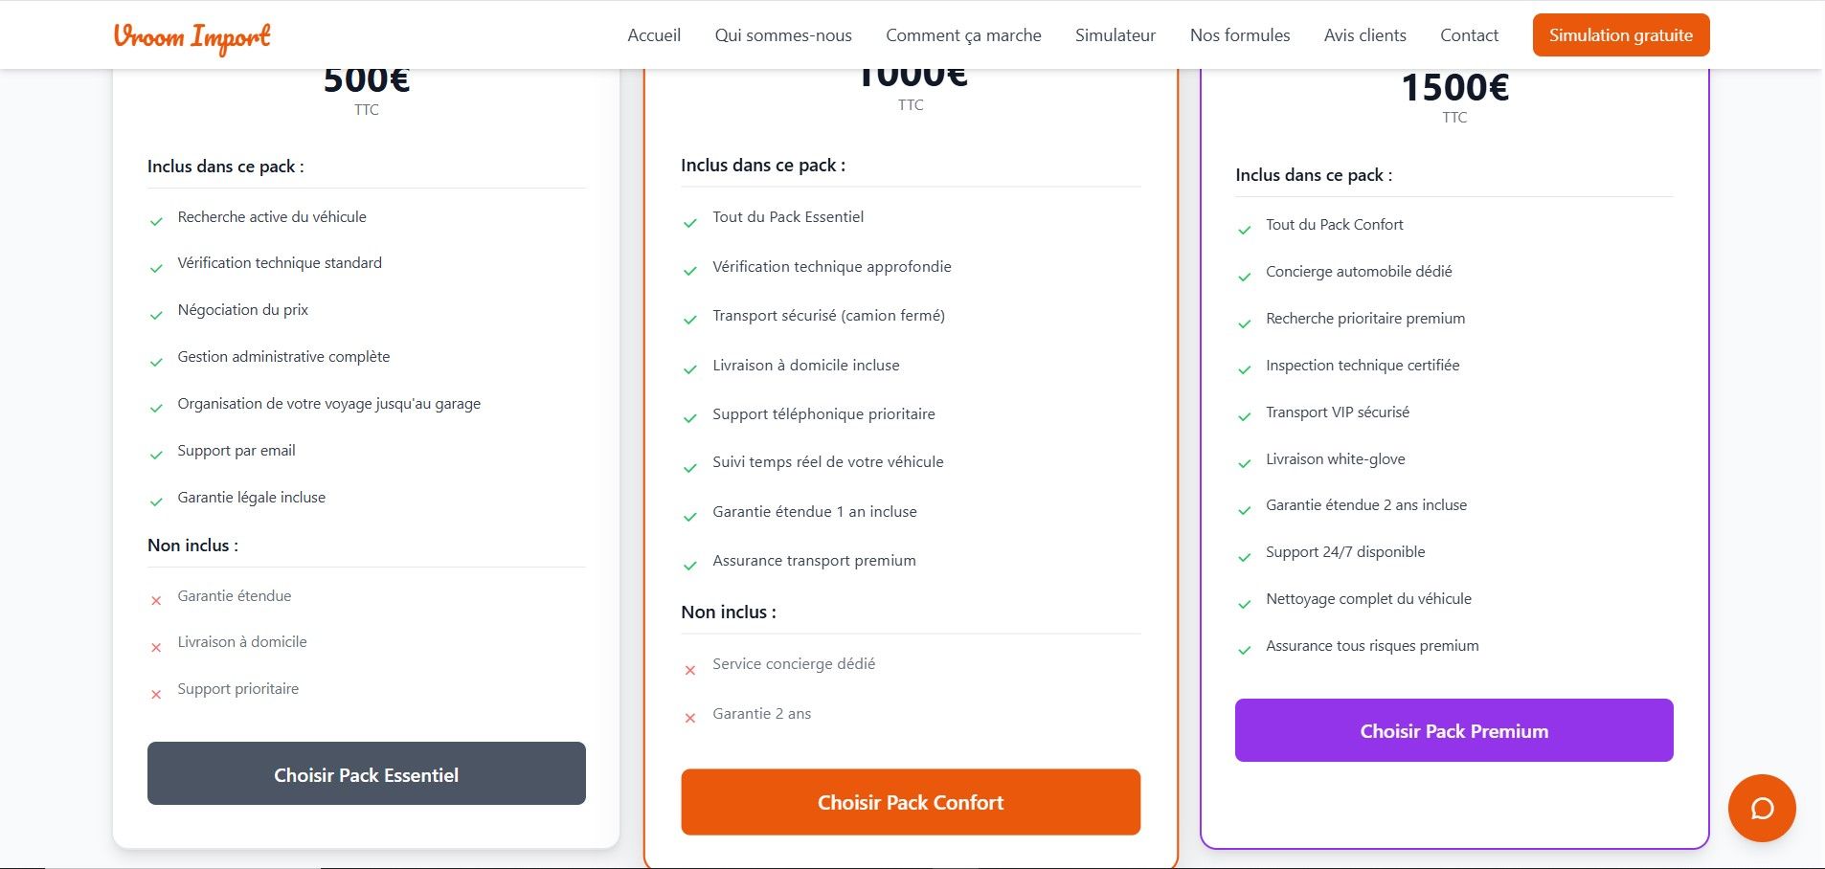Click checkmark beside Concierge automobile dédié

coord(1245,277)
